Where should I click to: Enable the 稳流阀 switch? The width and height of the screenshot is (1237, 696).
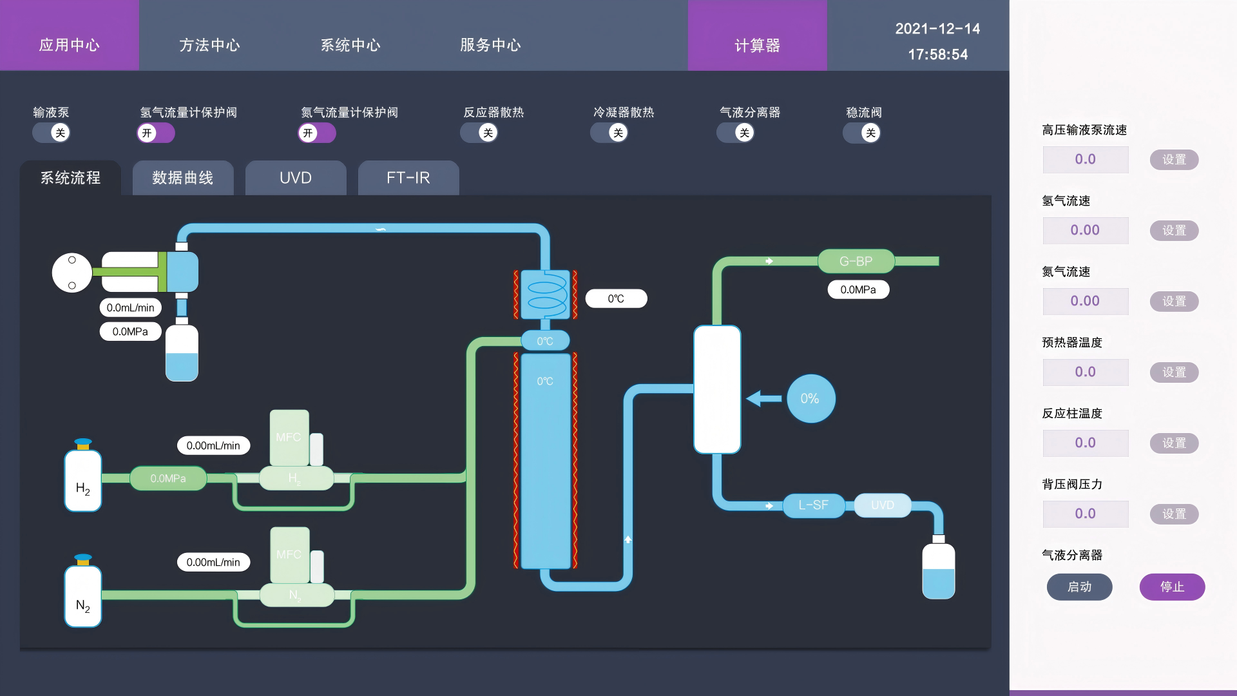coord(861,133)
